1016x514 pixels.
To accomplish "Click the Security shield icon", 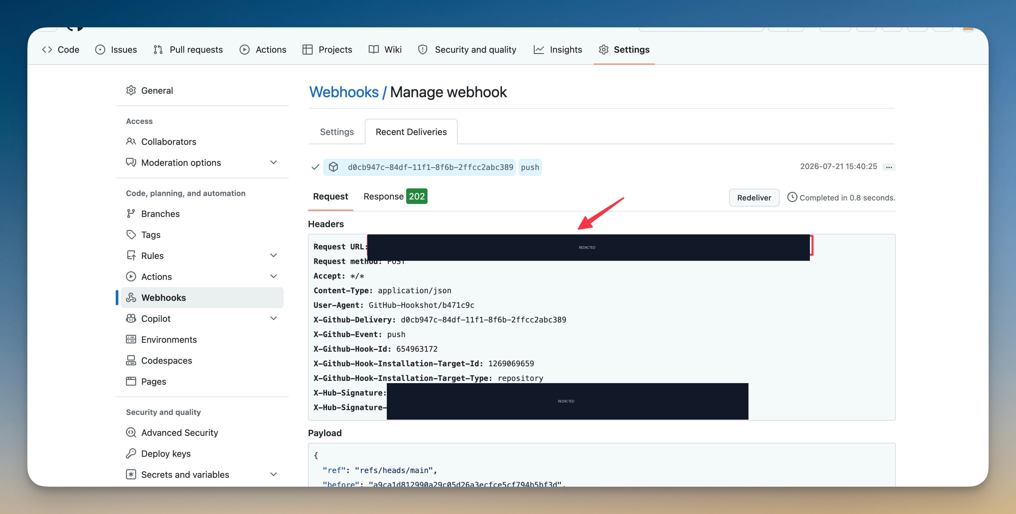I will [423, 50].
